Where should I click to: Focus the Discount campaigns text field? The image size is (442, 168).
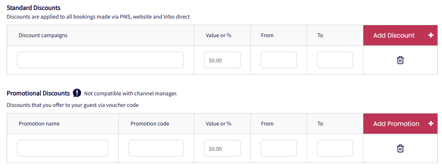tap(100, 60)
